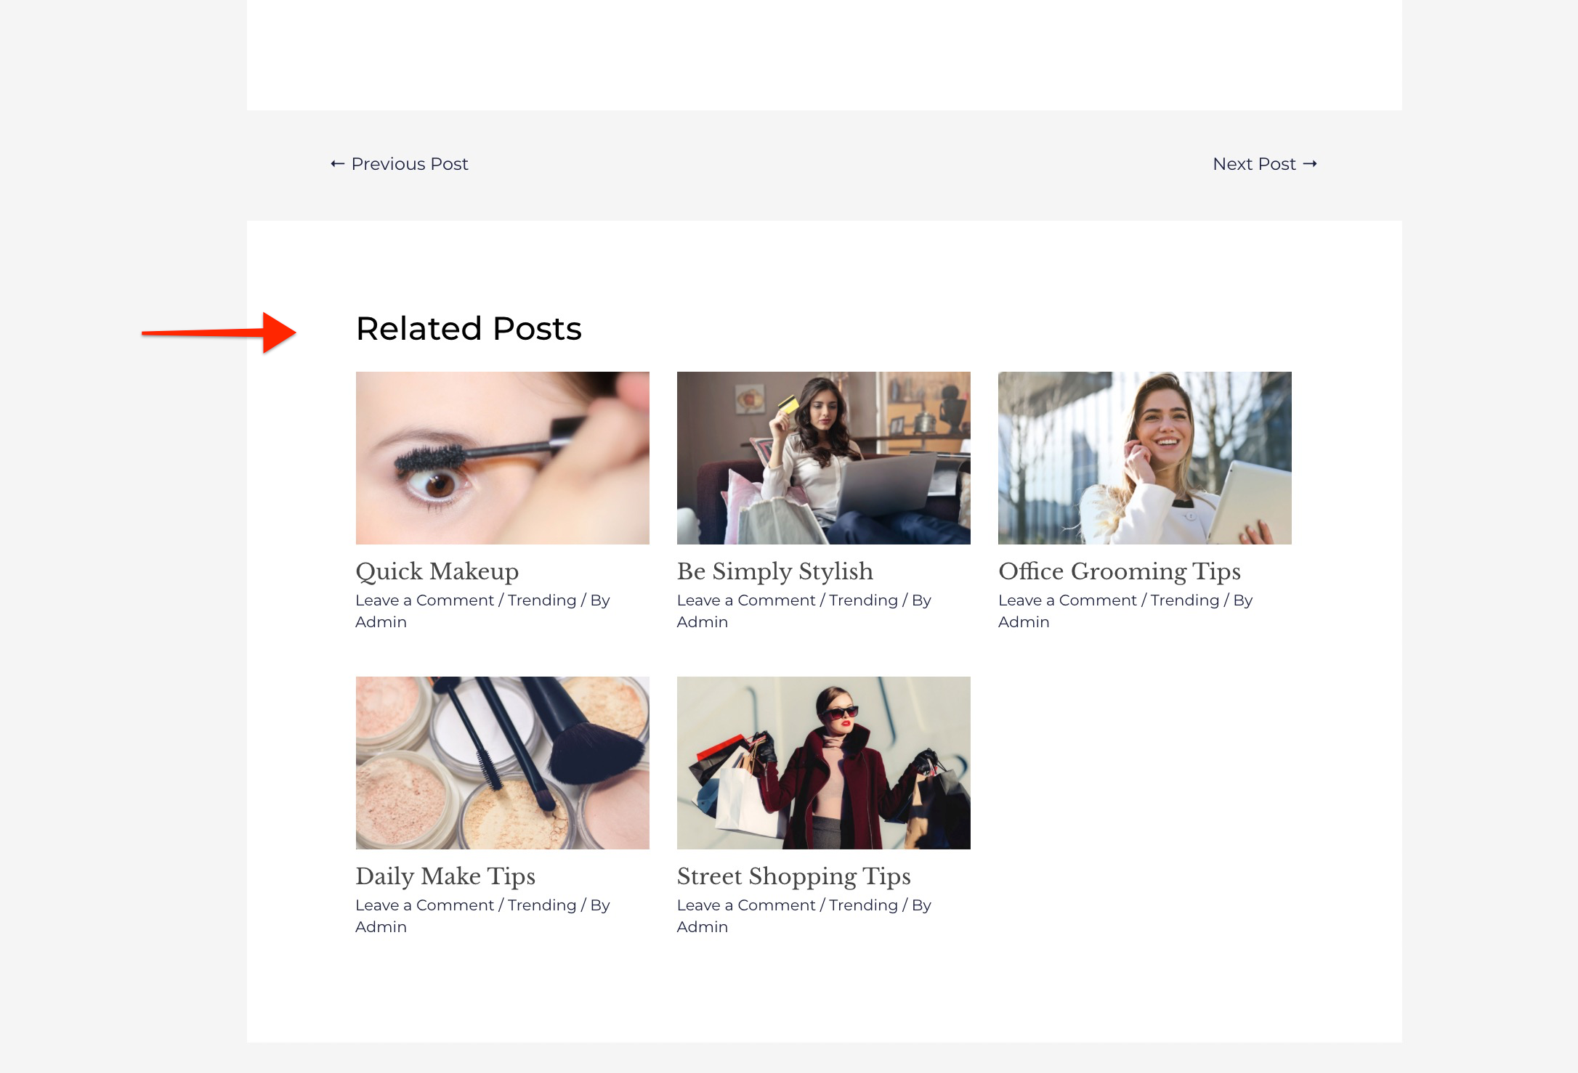View Admin author page under Quick Makeup
The image size is (1578, 1073).
381,622
